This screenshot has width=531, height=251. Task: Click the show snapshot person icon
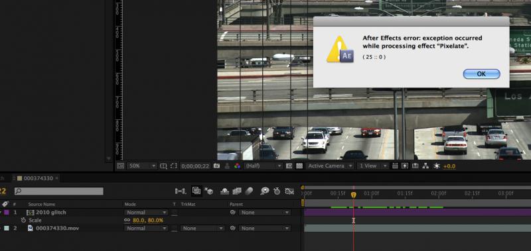227,166
